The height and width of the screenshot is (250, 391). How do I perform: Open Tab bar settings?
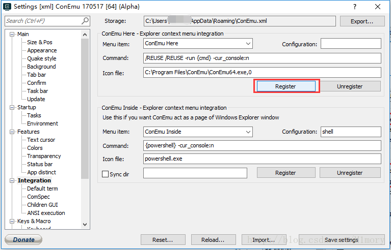point(36,75)
